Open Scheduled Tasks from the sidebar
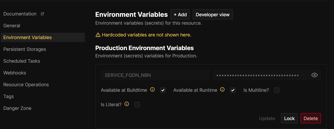 22,61
